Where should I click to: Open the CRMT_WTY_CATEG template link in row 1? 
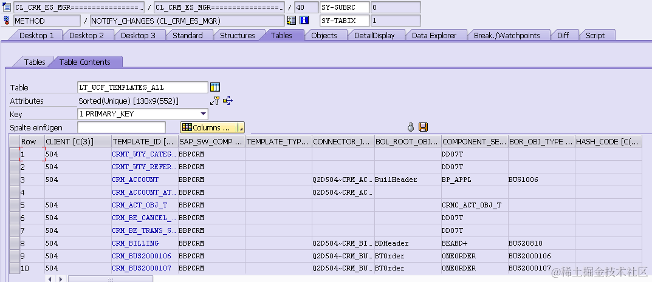[x=144, y=154]
